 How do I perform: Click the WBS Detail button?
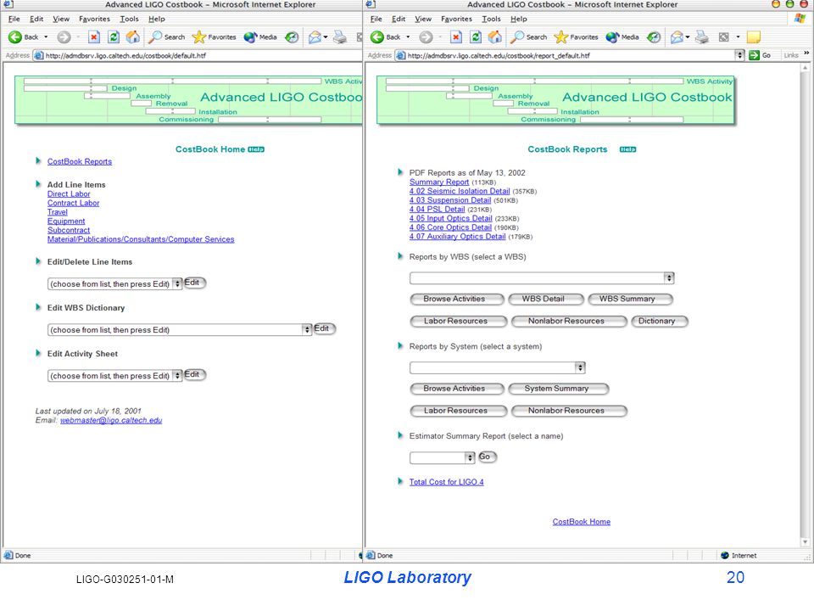coord(546,300)
